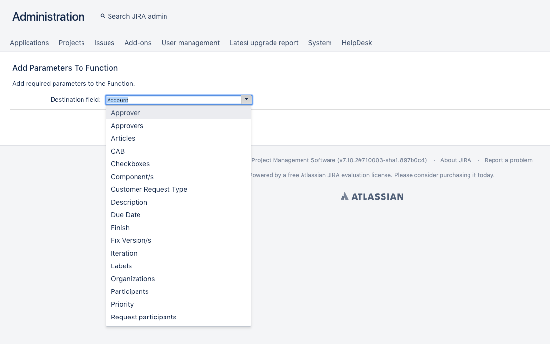Viewport: 550px width, 344px height.
Task: Focus the Search JIRA admin field
Action: [137, 16]
